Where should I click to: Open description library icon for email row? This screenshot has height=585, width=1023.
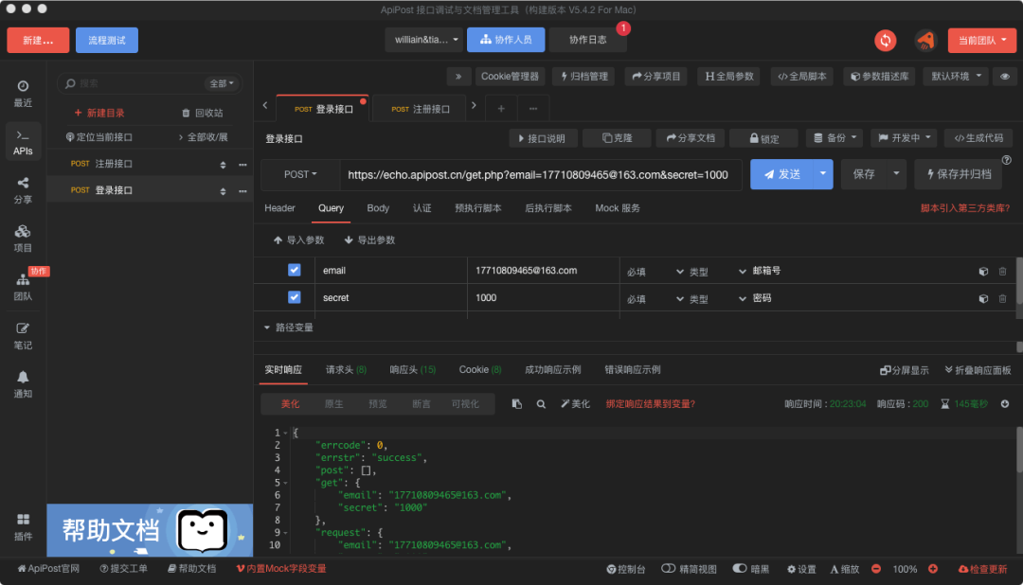click(x=983, y=271)
